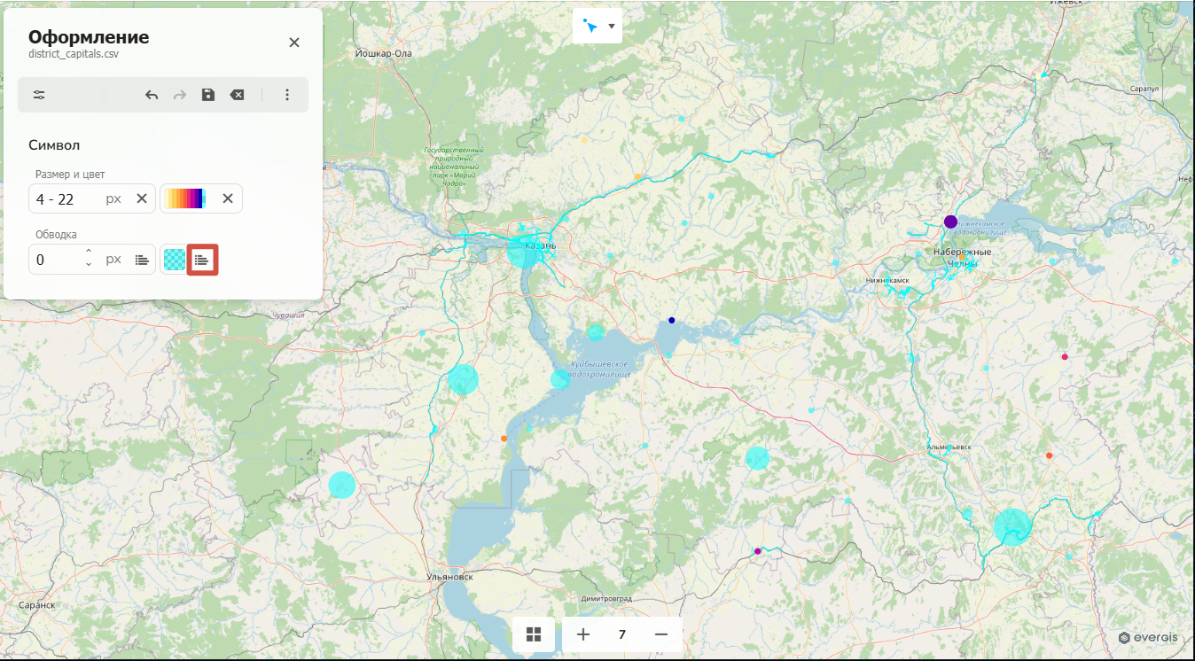Open data-driven list for stroke width

[142, 260]
